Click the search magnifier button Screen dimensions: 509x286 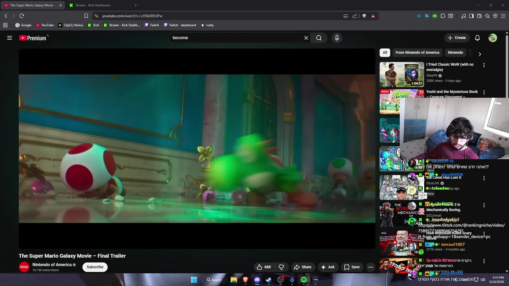click(x=319, y=38)
